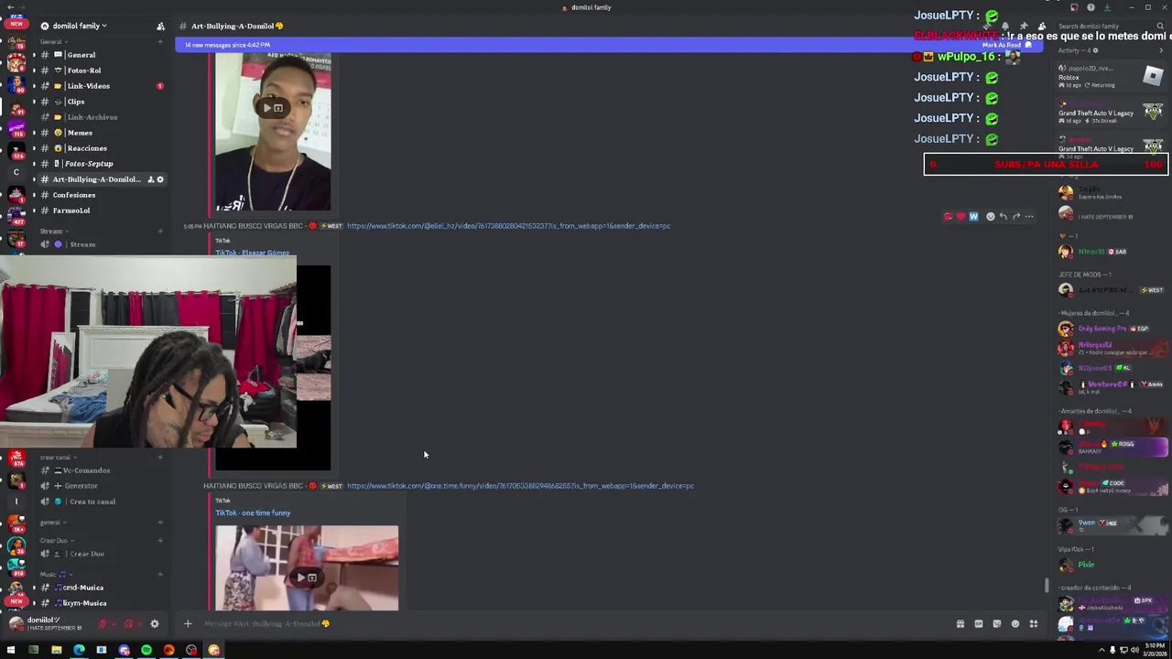1172x659 pixels.
Task: Open the GIF picker icon
Action: pos(978,624)
